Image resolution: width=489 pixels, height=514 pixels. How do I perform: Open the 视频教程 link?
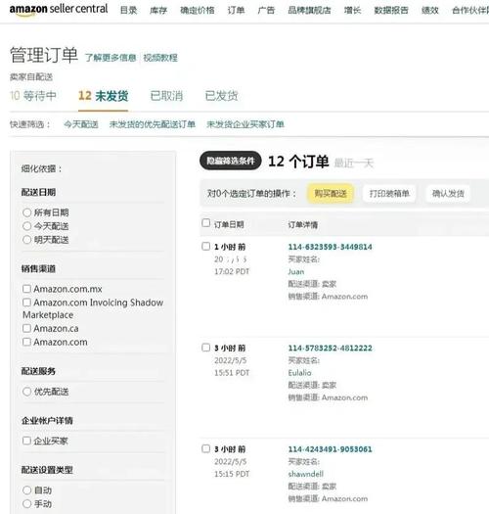[160, 58]
